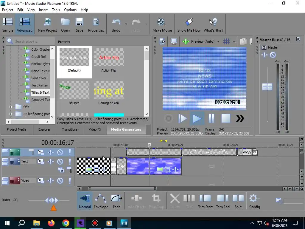Switch to the Video FX tab
Image resolution: width=305 pixels, height=229 pixels.
tap(95, 129)
